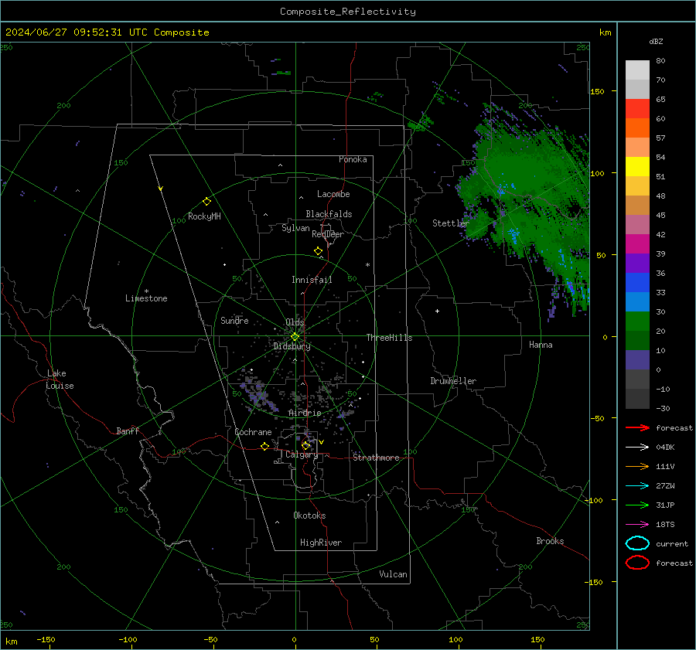This screenshot has height=650, width=696.
Task: Click yellow diamond marker above Calgary label
Action: [x=305, y=445]
